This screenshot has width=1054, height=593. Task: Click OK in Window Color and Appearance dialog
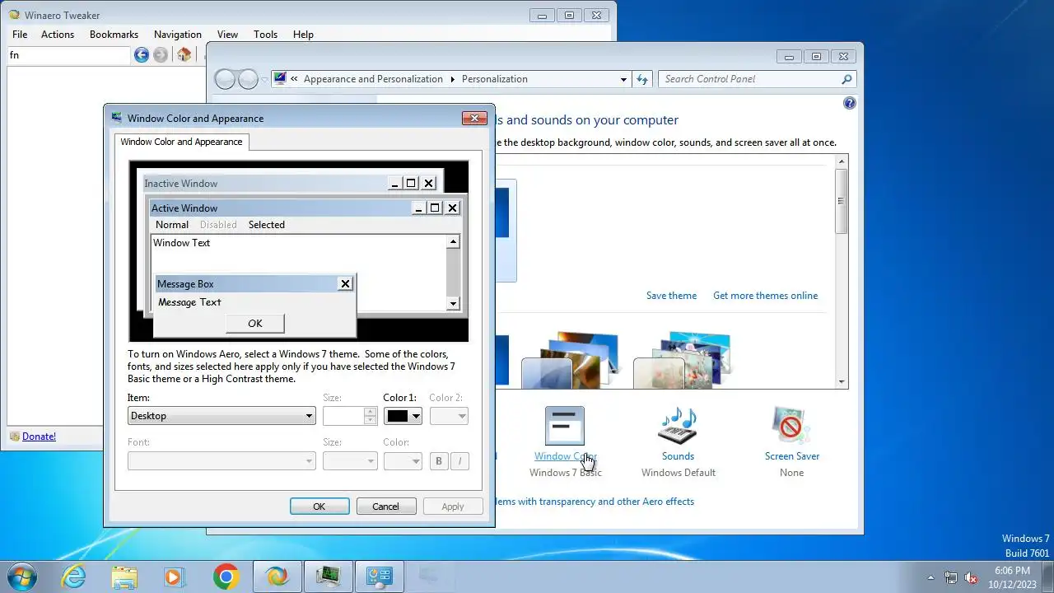click(319, 507)
